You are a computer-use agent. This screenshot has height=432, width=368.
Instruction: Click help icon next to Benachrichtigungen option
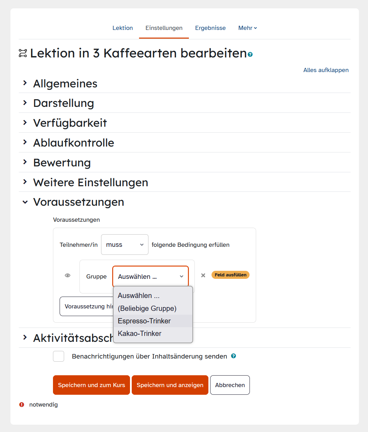pyautogui.click(x=233, y=356)
